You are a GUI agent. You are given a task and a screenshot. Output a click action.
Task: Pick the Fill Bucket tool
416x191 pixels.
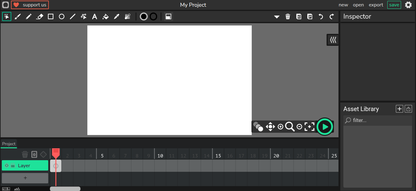[x=106, y=16]
